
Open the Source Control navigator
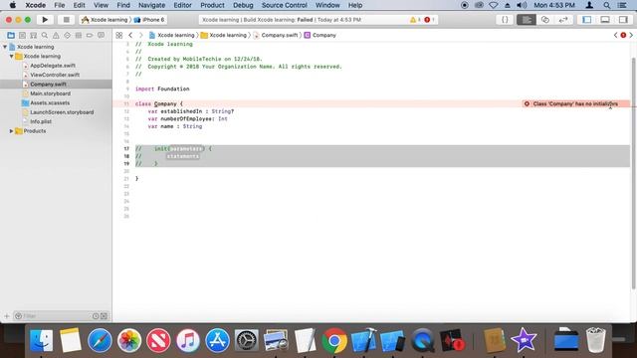coord(22,36)
